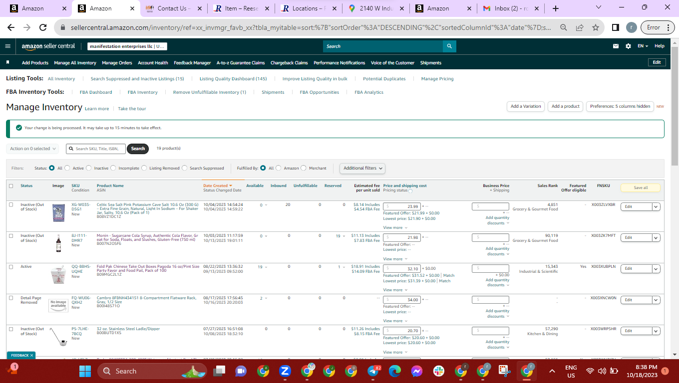Open the Seller Central settings gear

coord(628,46)
